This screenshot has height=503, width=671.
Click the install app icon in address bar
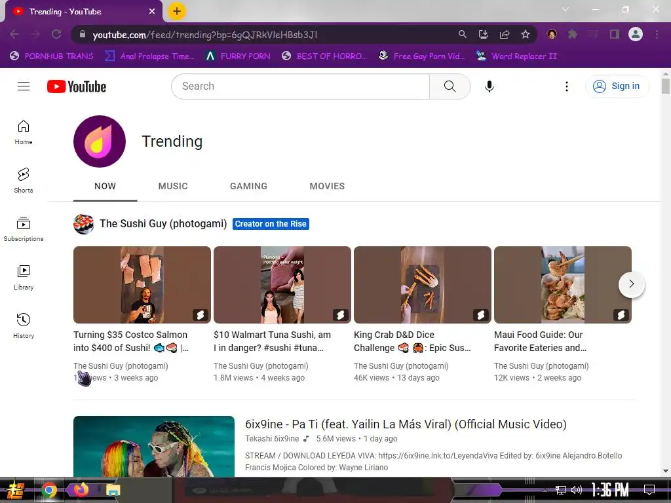[483, 34]
